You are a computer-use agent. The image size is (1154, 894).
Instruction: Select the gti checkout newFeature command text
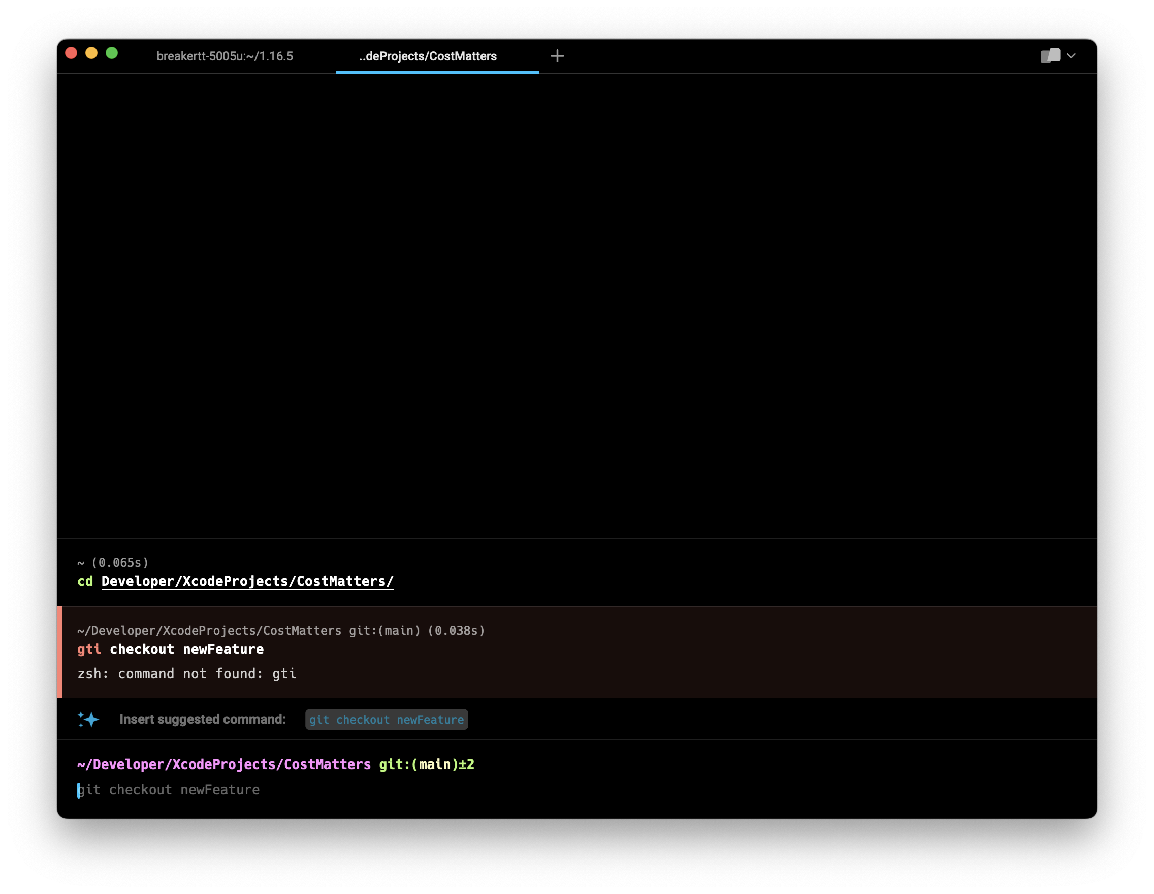pos(170,649)
